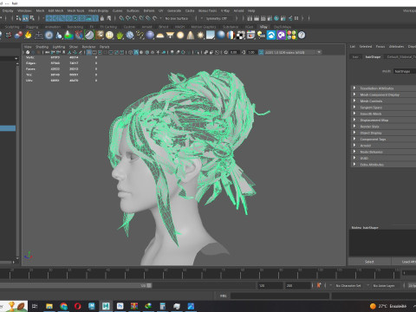The height and width of the screenshot is (312, 416).
Task: Click the black-and-white checker shelf icon
Action: coord(240,35)
